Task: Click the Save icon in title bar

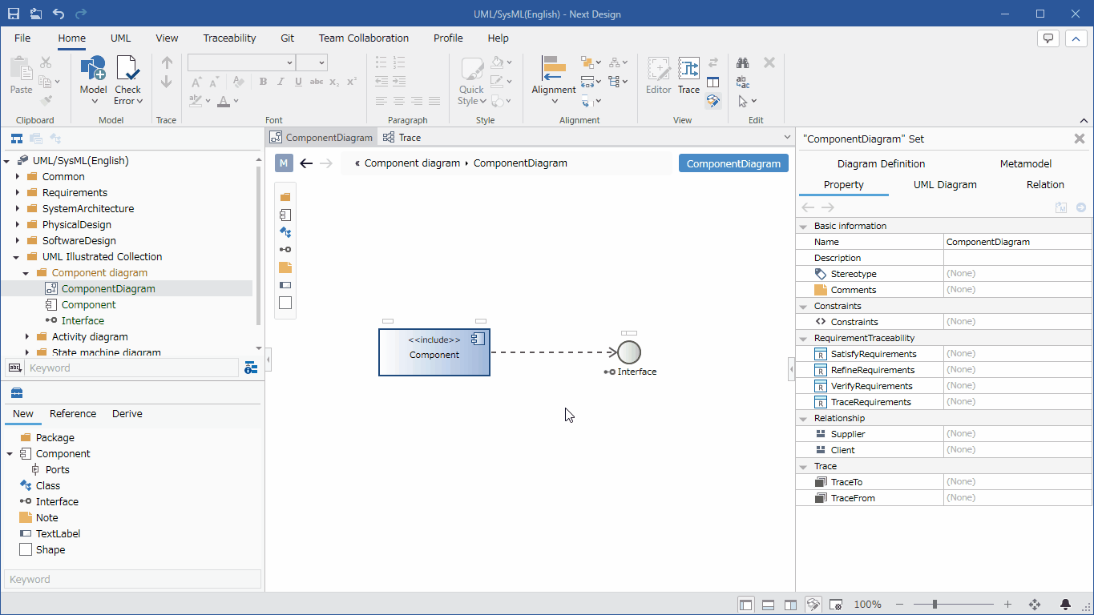Action: pyautogui.click(x=14, y=14)
